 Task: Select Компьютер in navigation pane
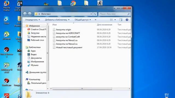tap(35, 79)
